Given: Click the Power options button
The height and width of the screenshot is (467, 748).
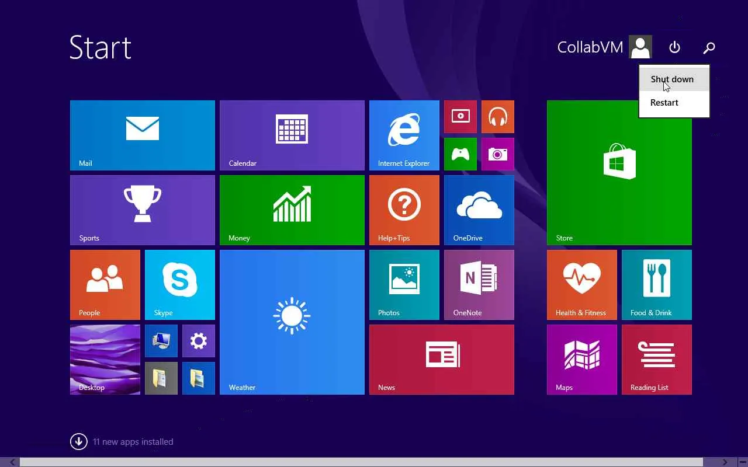Looking at the screenshot, I should (x=675, y=47).
